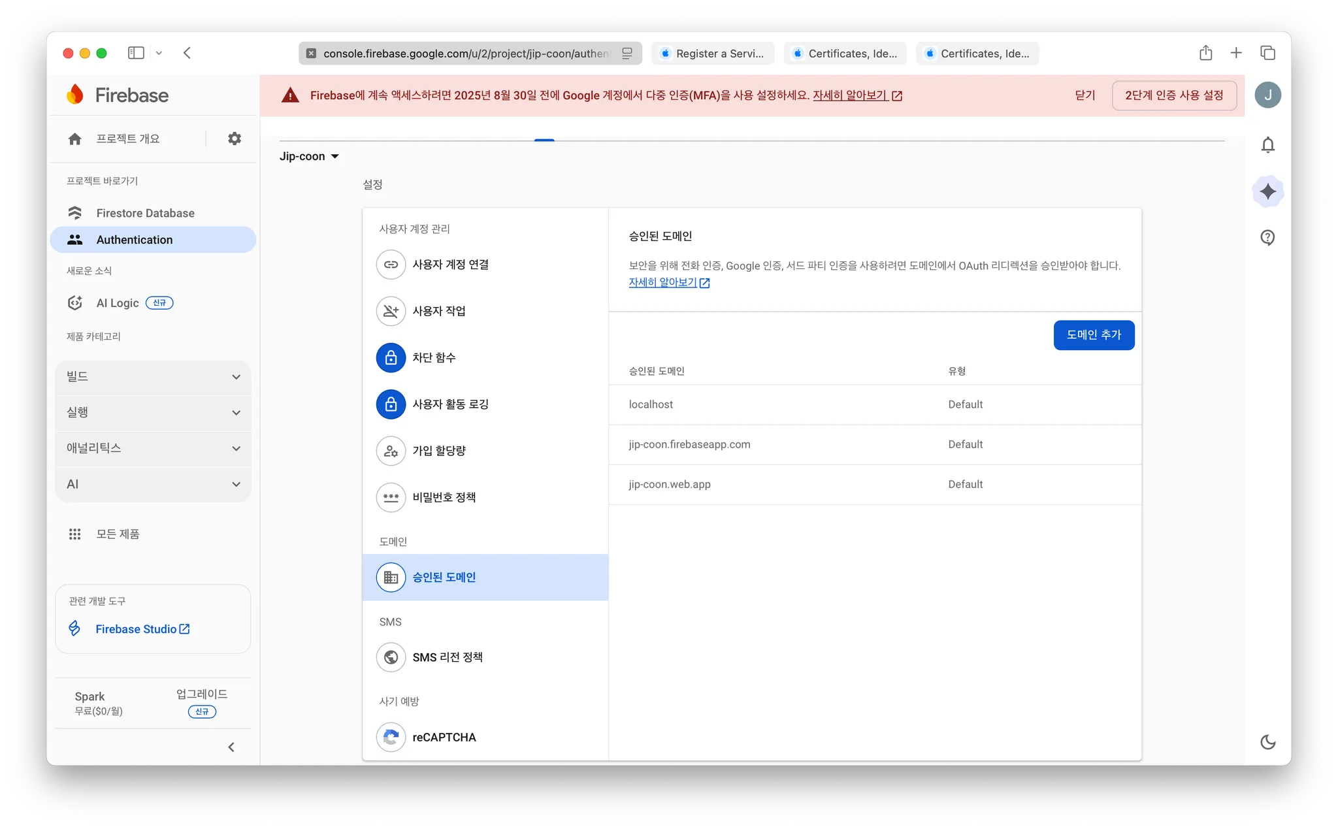The width and height of the screenshot is (1338, 827).
Task: Open the Jip-coon project dropdown
Action: coord(309,156)
